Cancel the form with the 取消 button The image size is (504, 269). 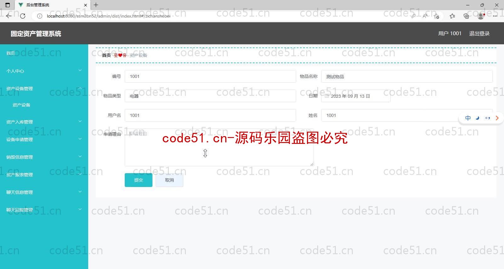click(169, 180)
